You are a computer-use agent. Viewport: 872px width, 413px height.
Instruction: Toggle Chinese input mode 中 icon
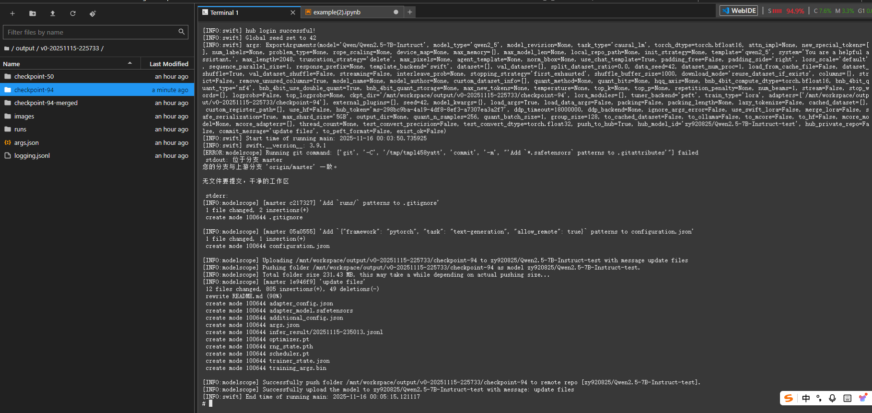pyautogui.click(x=806, y=398)
